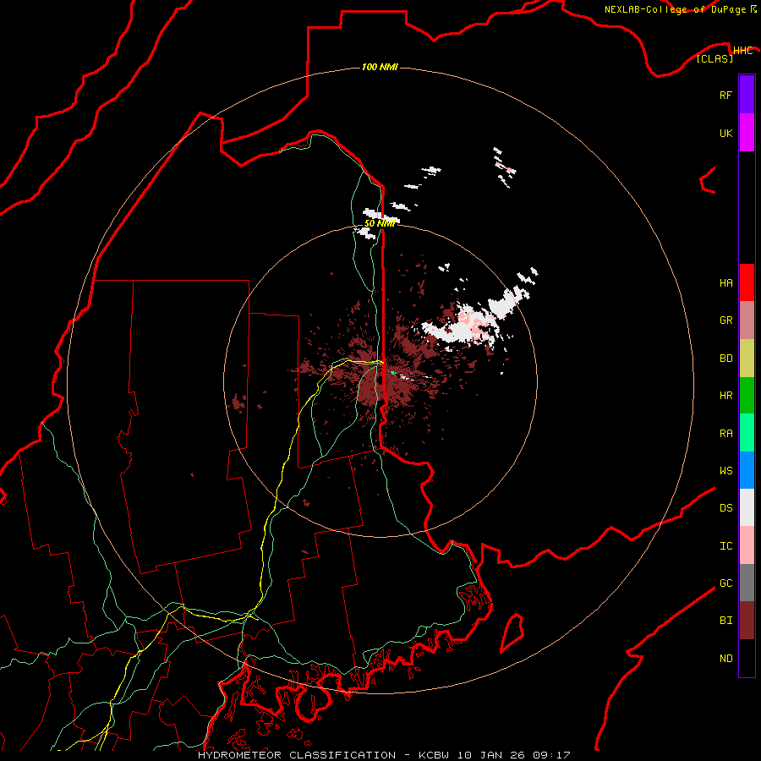
Task: Click the RF purple legend swatch
Action: point(747,95)
